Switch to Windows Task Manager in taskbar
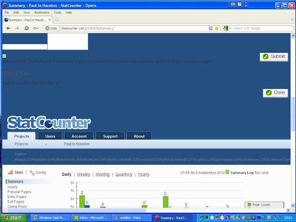The height and width of the screenshot is (222, 296). click(50, 218)
